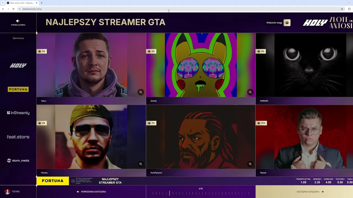Click the Najlepszy Streamer GTA label in the bottom bar
This screenshot has height=198, width=353.
pyautogui.click(x=110, y=181)
